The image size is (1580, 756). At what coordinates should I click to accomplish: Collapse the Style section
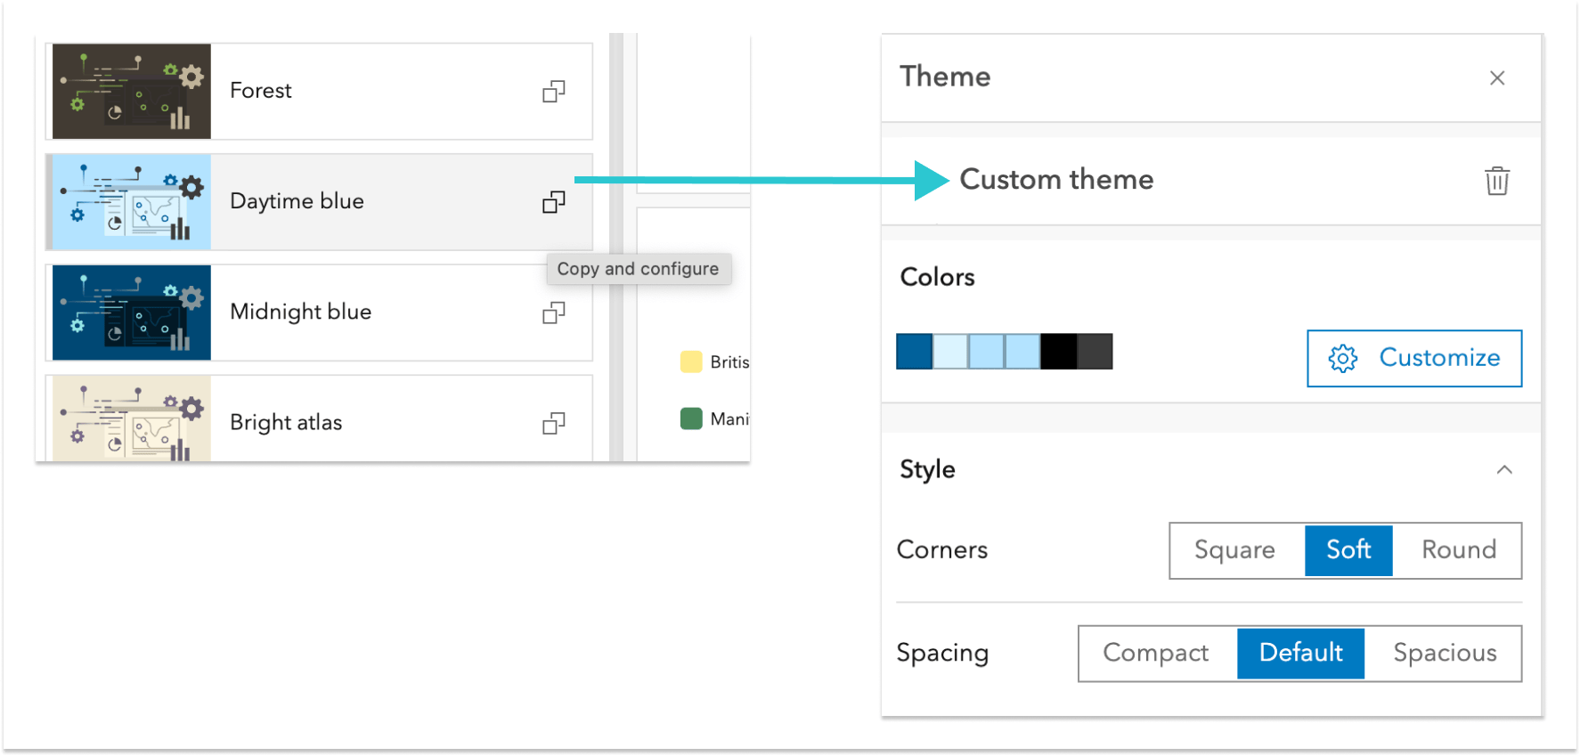pos(1504,470)
